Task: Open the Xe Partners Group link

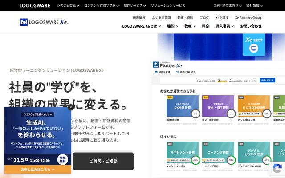Action: pos(248,18)
